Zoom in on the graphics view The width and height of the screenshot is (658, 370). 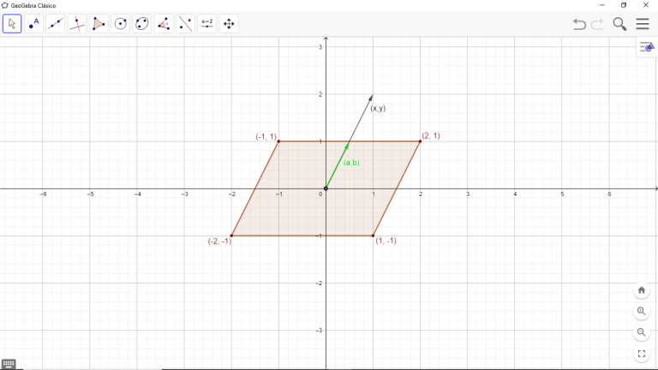coord(642,311)
